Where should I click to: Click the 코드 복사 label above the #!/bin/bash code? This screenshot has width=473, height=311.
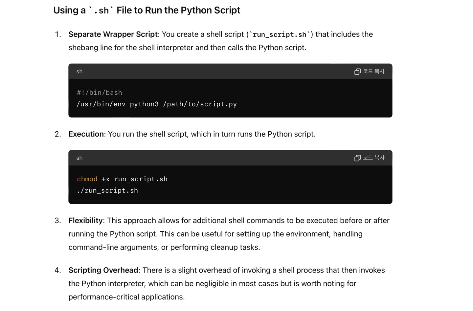tap(373, 71)
